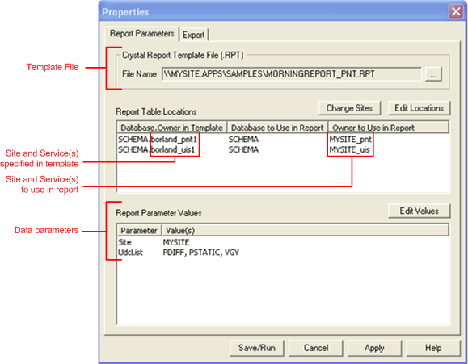This screenshot has width=468, height=364.
Task: Click Save/Run to run report
Action: click(257, 348)
